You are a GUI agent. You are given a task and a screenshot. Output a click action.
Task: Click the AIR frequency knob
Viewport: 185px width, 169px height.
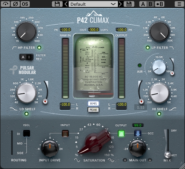pyautogui.click(x=159, y=67)
